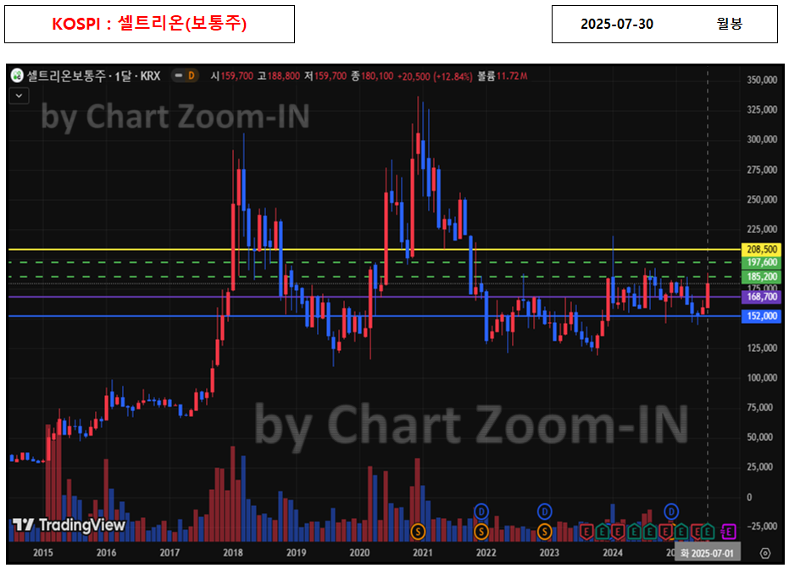789x568 pixels.
Task: Click the 300,000 price axis tick
Action: [x=762, y=140]
